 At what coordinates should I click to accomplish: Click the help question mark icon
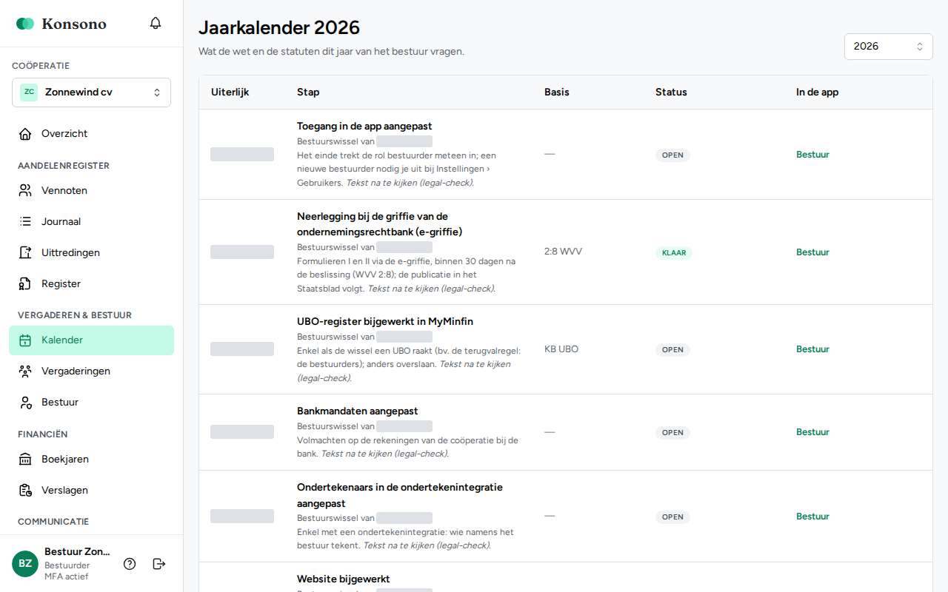[130, 564]
